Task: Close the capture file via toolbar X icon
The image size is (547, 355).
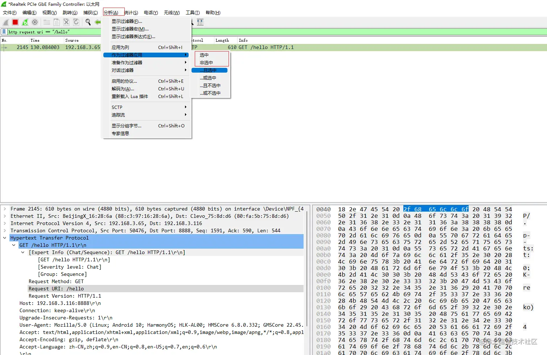Action: click(66, 22)
